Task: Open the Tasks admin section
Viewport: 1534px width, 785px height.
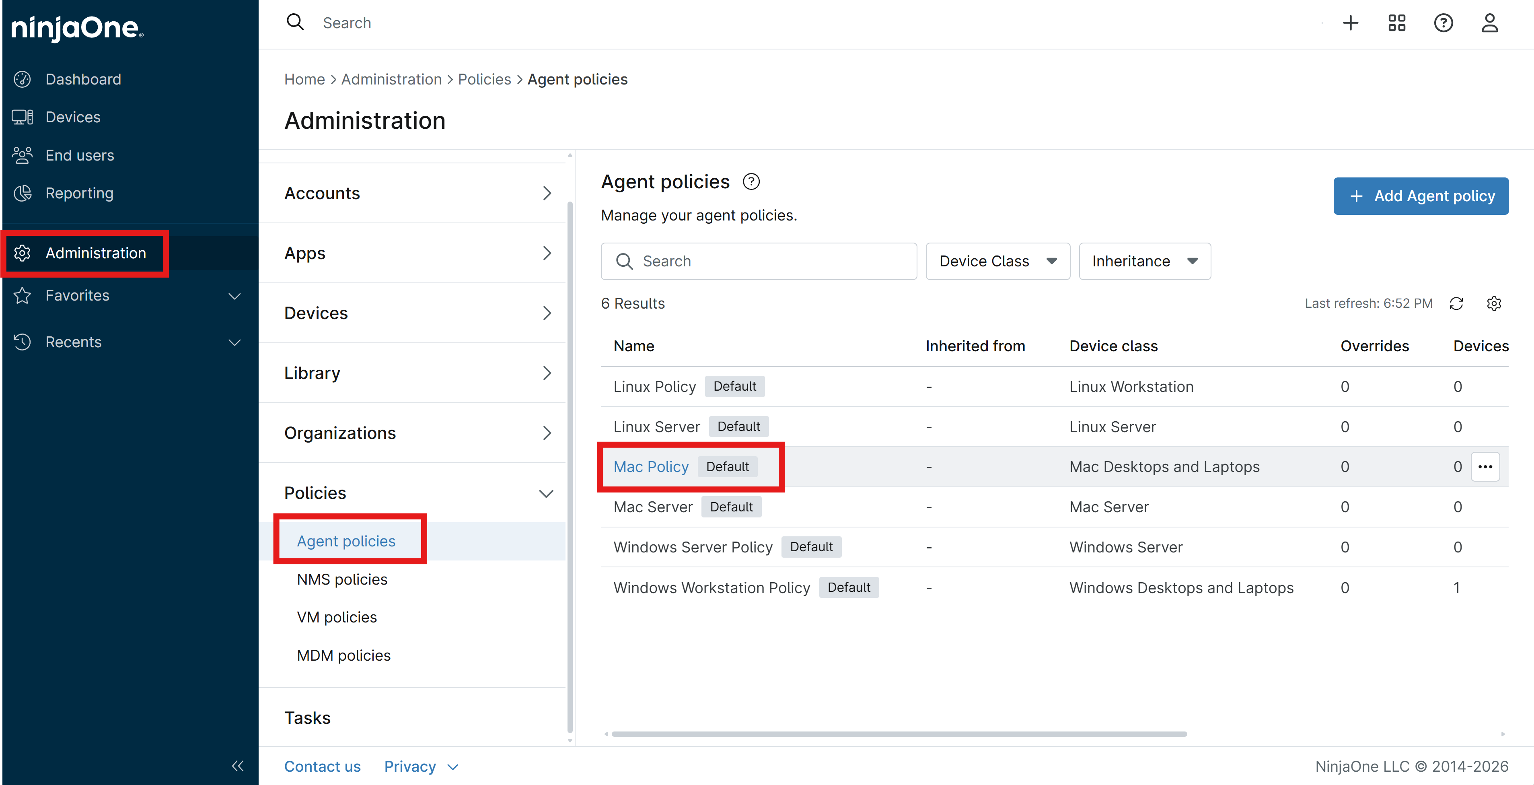Action: point(307,718)
